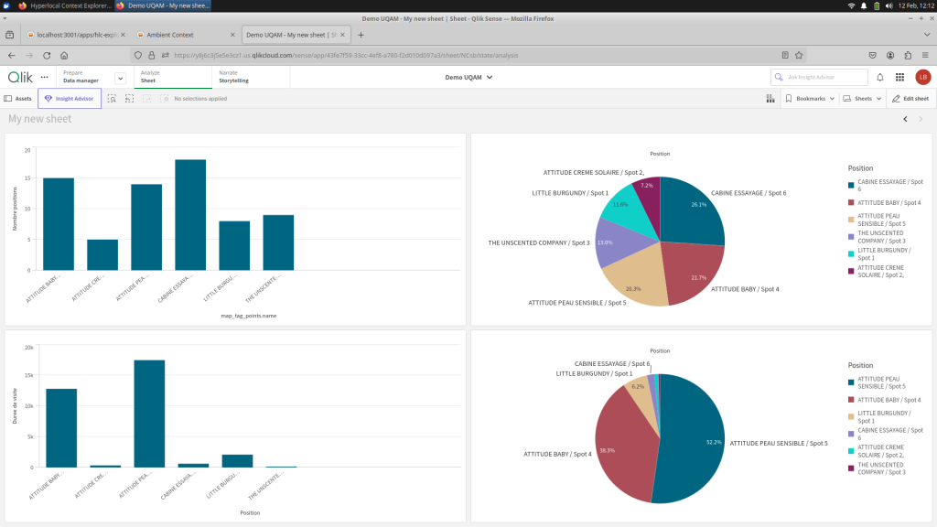Open the notifications bell
Image resolution: width=937 pixels, height=527 pixels.
[880, 78]
